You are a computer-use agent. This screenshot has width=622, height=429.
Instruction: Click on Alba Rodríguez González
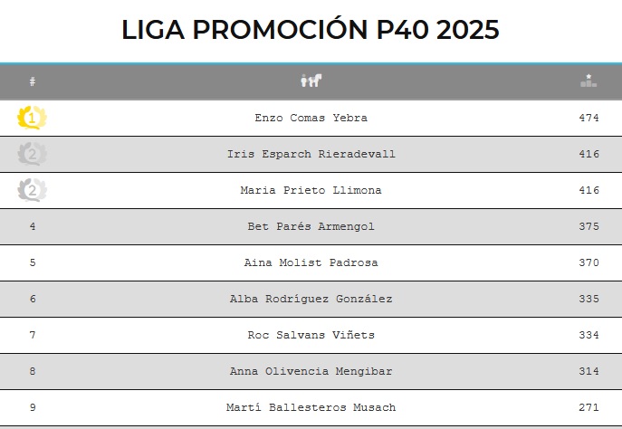tap(311, 299)
